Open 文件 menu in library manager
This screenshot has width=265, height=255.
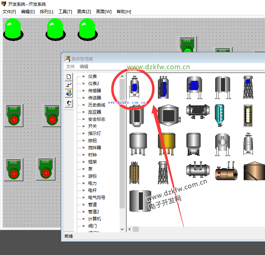[70, 67]
